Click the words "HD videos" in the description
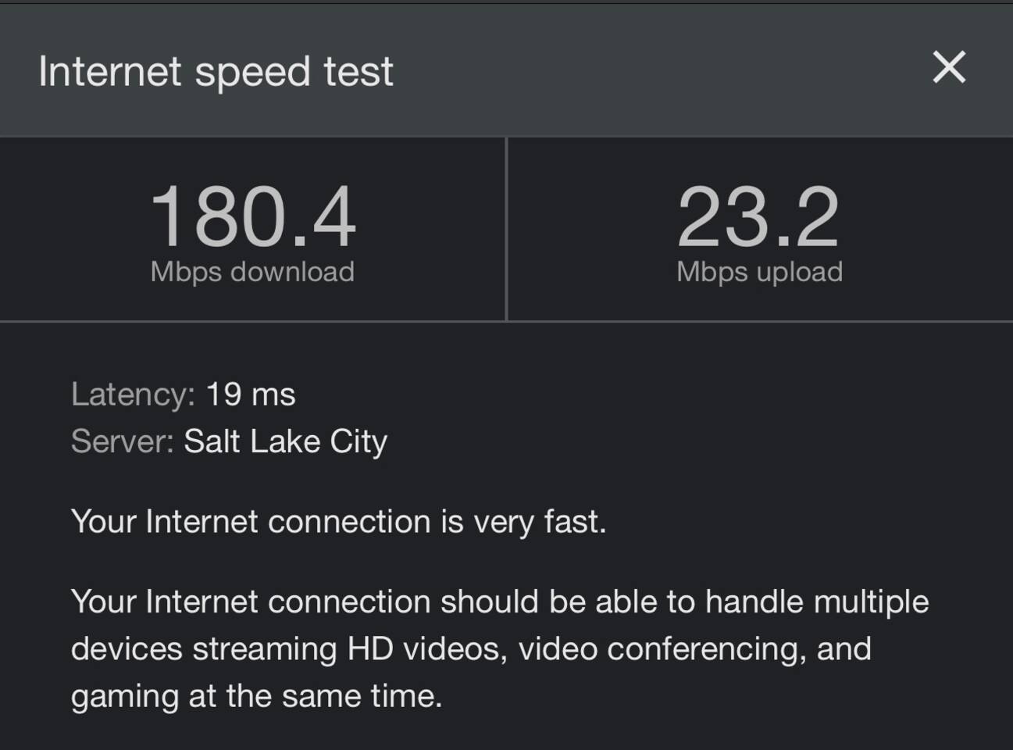1013x750 pixels. [427, 649]
